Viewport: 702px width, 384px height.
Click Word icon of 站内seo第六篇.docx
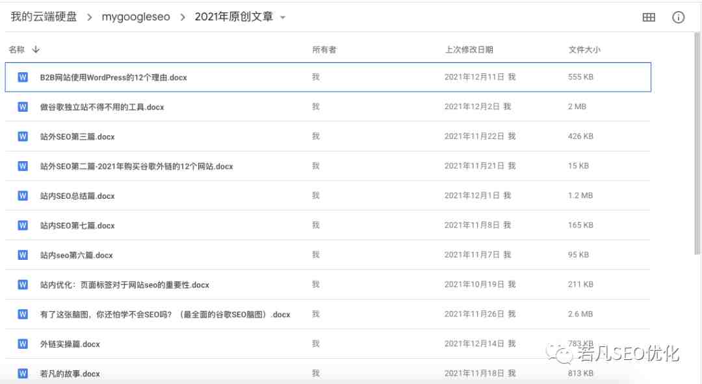coord(23,255)
